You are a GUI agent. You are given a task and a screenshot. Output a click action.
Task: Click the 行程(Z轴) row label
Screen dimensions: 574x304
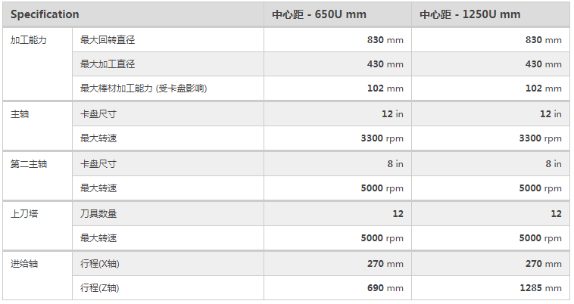point(99,288)
